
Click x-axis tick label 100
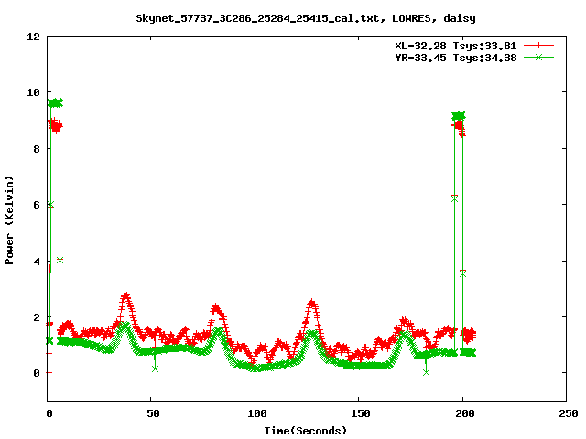257,413
